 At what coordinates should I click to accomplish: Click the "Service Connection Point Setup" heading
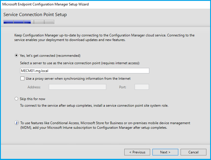pos(35,15)
